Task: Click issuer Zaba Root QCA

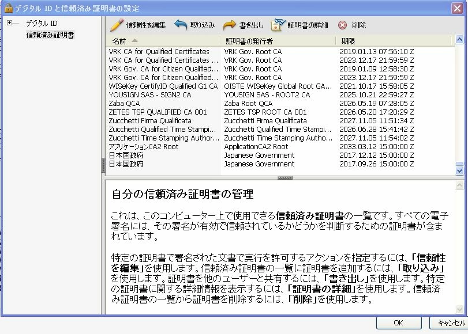Action: (248, 104)
